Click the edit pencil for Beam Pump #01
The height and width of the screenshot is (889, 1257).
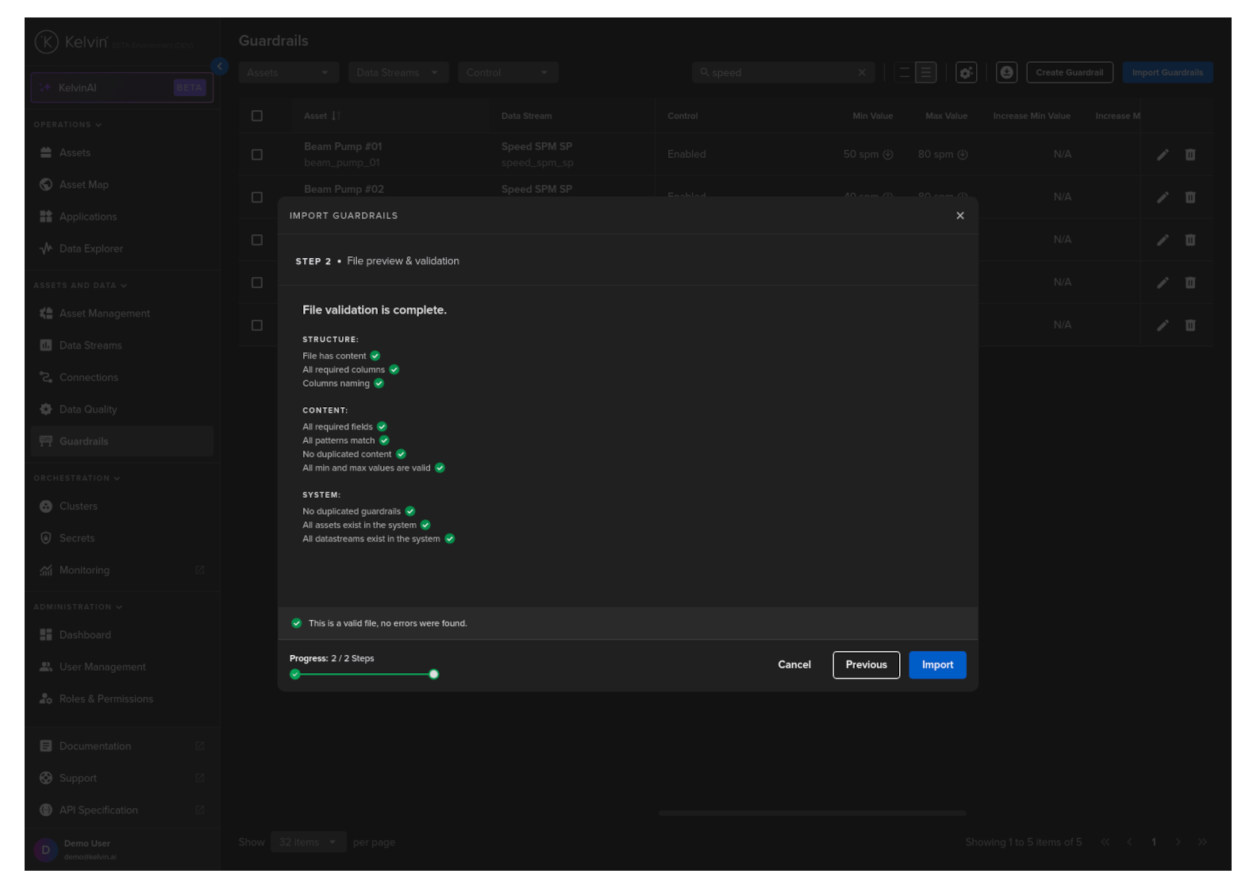click(x=1162, y=155)
